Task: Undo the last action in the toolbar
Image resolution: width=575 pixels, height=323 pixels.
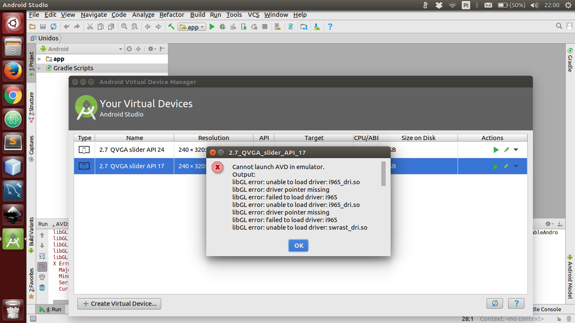Action: tap(67, 26)
